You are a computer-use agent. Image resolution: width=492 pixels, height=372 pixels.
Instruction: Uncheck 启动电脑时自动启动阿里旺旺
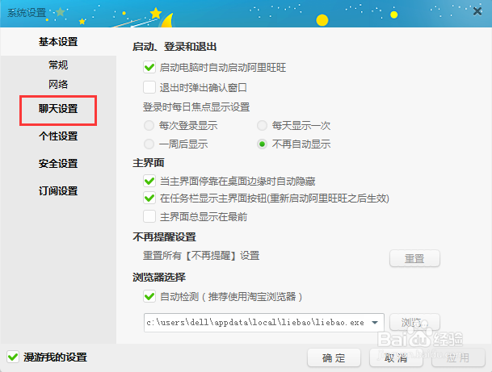pyautogui.click(x=149, y=68)
